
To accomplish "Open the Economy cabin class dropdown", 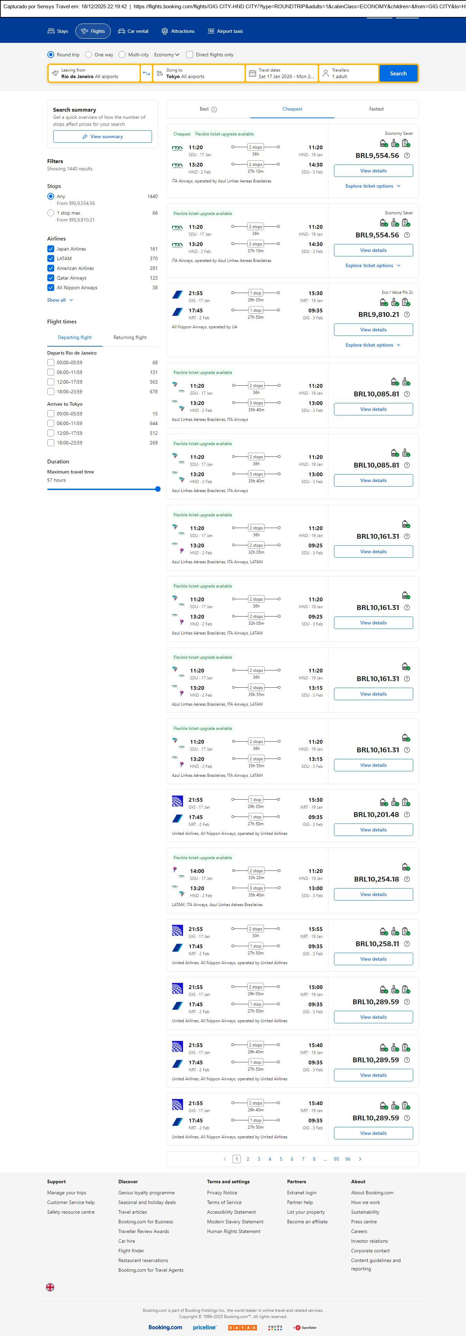I will click(167, 55).
